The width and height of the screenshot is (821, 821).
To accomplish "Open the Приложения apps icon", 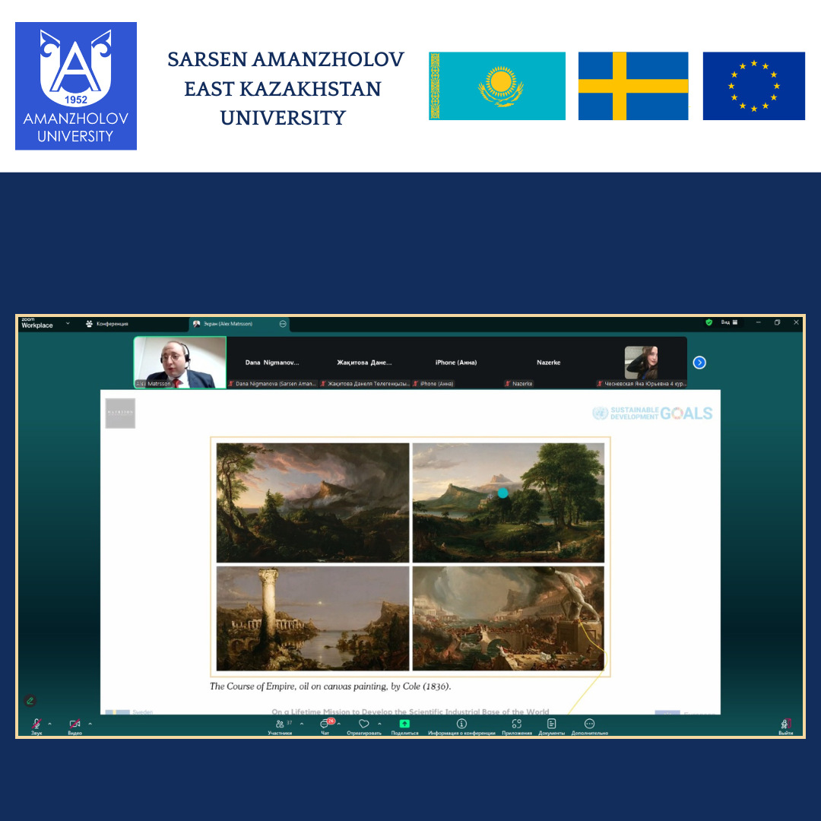I will [x=517, y=725].
